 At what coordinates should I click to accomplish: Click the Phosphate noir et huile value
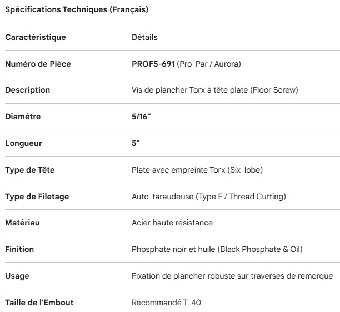click(x=217, y=249)
